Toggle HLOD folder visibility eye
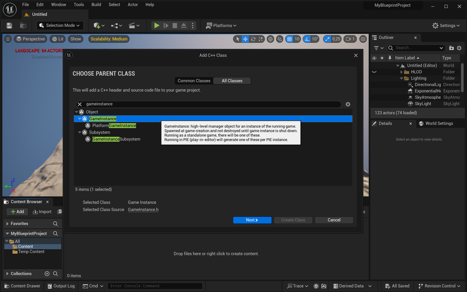Screen dimensions: 467x292 pyautogui.click(x=374, y=72)
